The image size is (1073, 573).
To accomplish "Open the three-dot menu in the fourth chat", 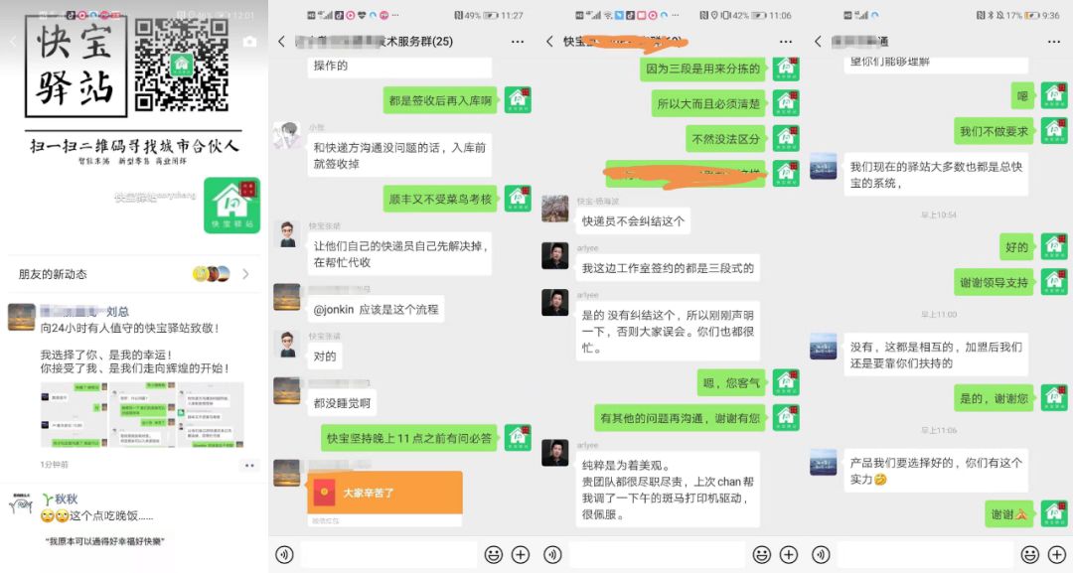I will tap(1054, 42).
